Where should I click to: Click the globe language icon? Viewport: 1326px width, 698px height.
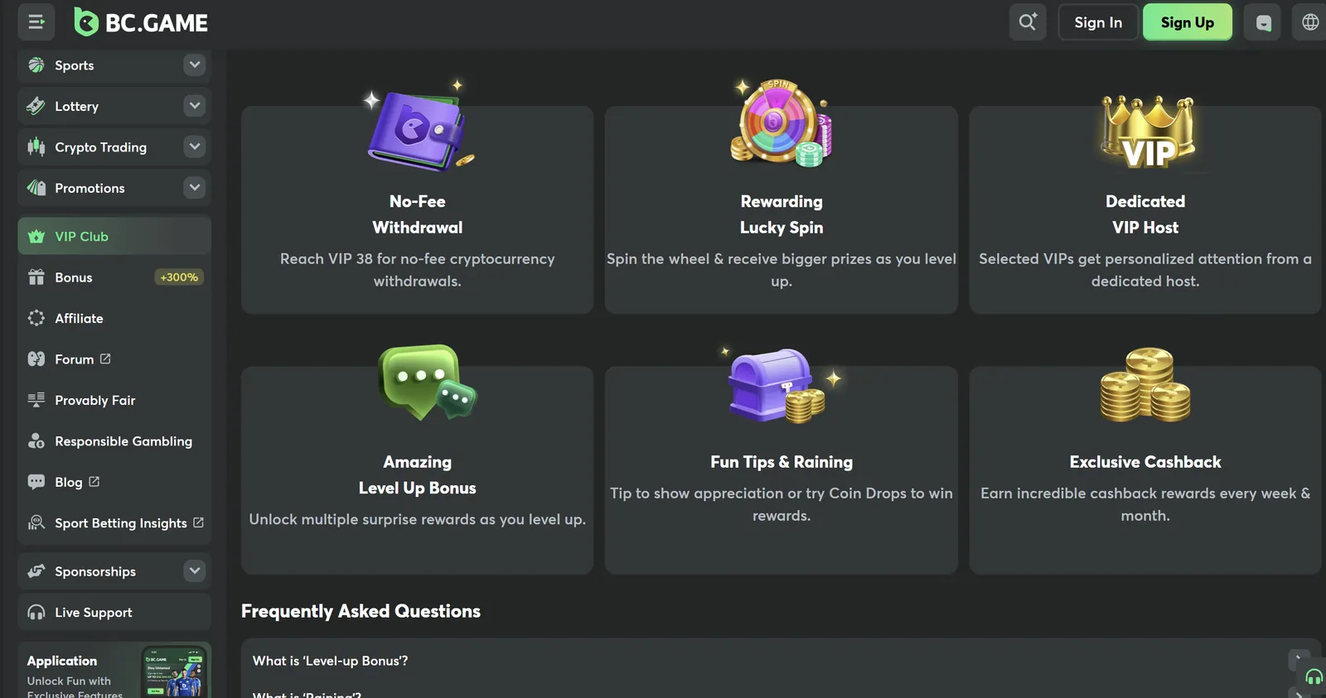coord(1310,22)
